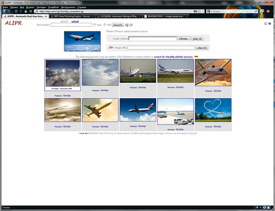Open the back/forward history dropdown arrow
This screenshot has width=275, height=211.
12,12
